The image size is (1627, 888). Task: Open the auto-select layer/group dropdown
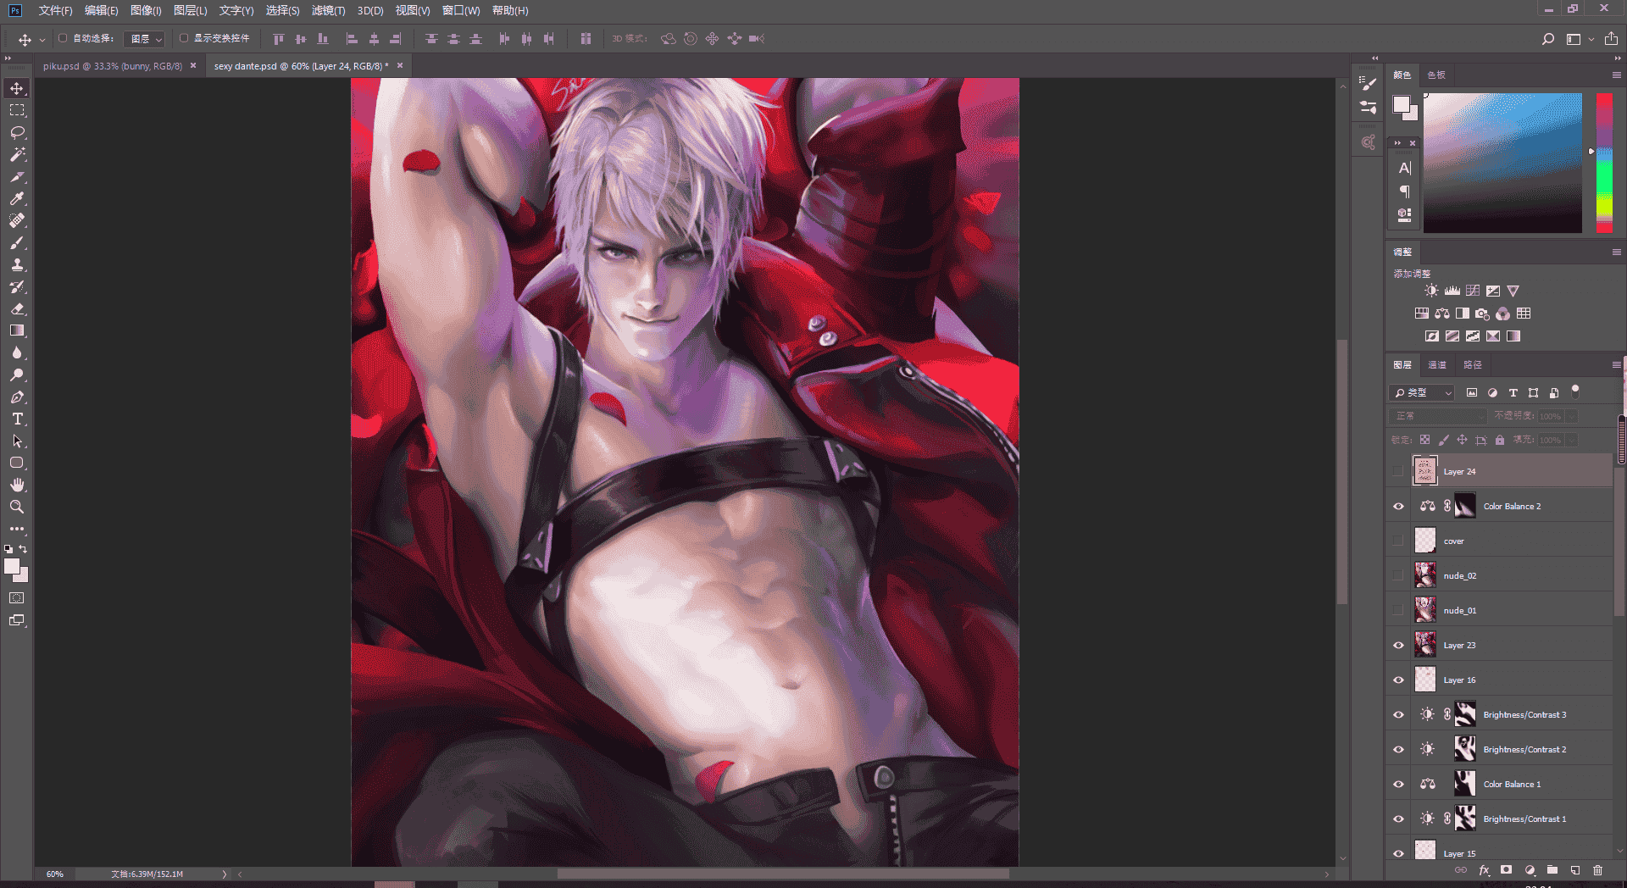pos(144,39)
